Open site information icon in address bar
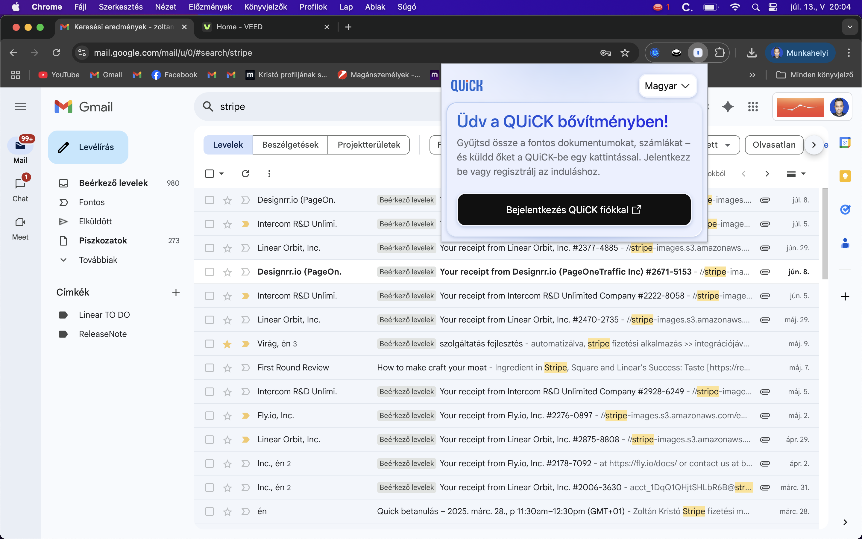Viewport: 862px width, 539px height. tap(82, 53)
